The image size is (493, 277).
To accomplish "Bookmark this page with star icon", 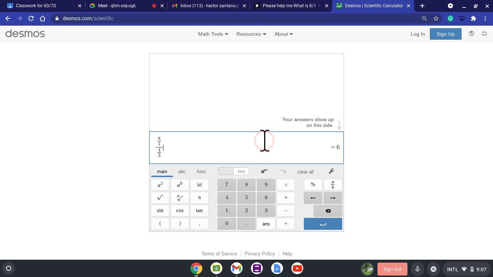I will (436, 18).
